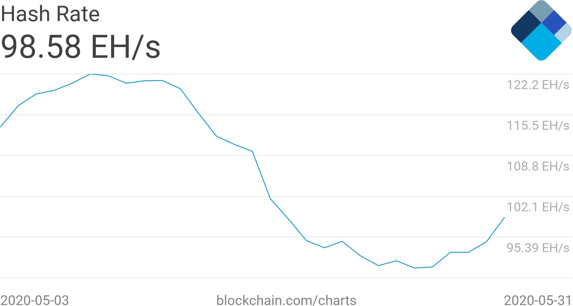
Task: Click the Blockchain diamond logo
Action: (x=541, y=31)
